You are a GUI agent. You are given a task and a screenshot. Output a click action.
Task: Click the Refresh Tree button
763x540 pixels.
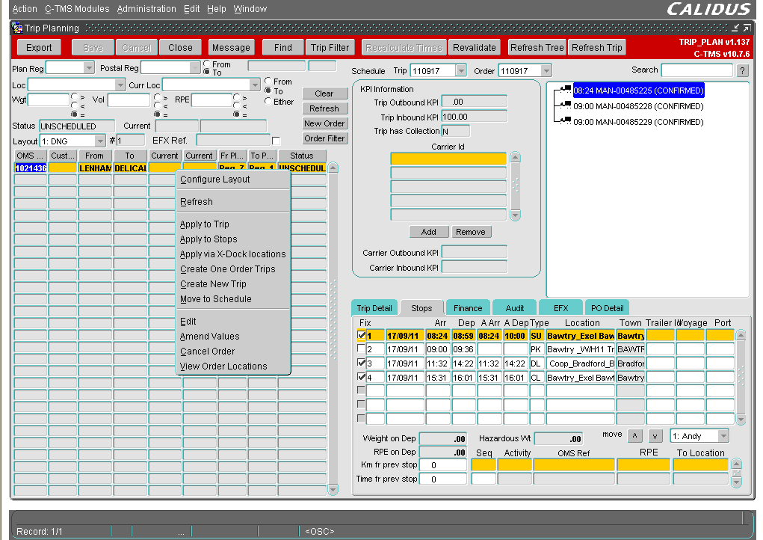[x=537, y=47]
